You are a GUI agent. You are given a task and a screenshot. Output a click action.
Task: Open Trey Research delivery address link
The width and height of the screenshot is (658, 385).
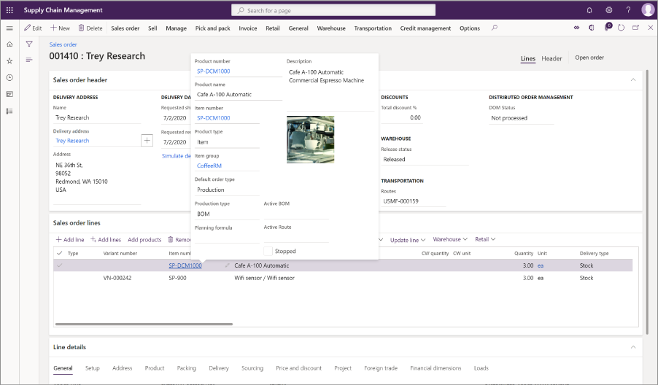pos(72,141)
